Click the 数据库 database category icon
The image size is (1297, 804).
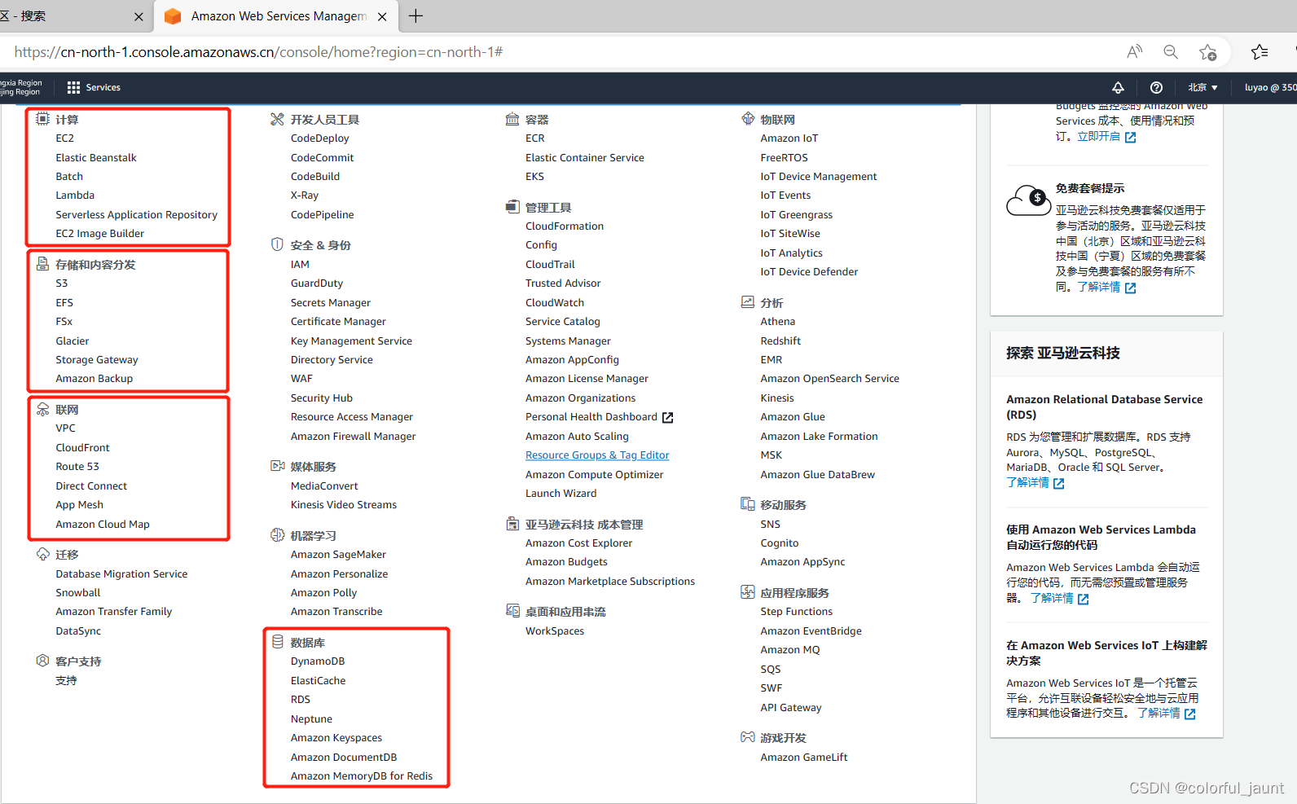point(278,642)
